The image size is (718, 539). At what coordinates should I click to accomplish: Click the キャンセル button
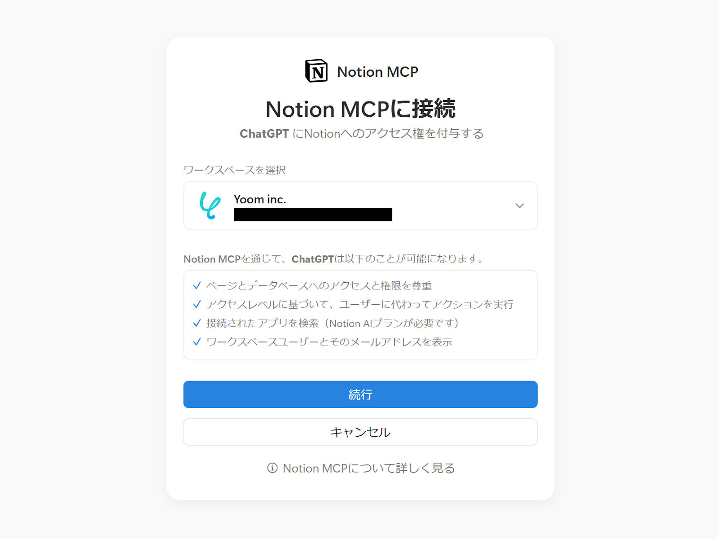click(x=360, y=432)
